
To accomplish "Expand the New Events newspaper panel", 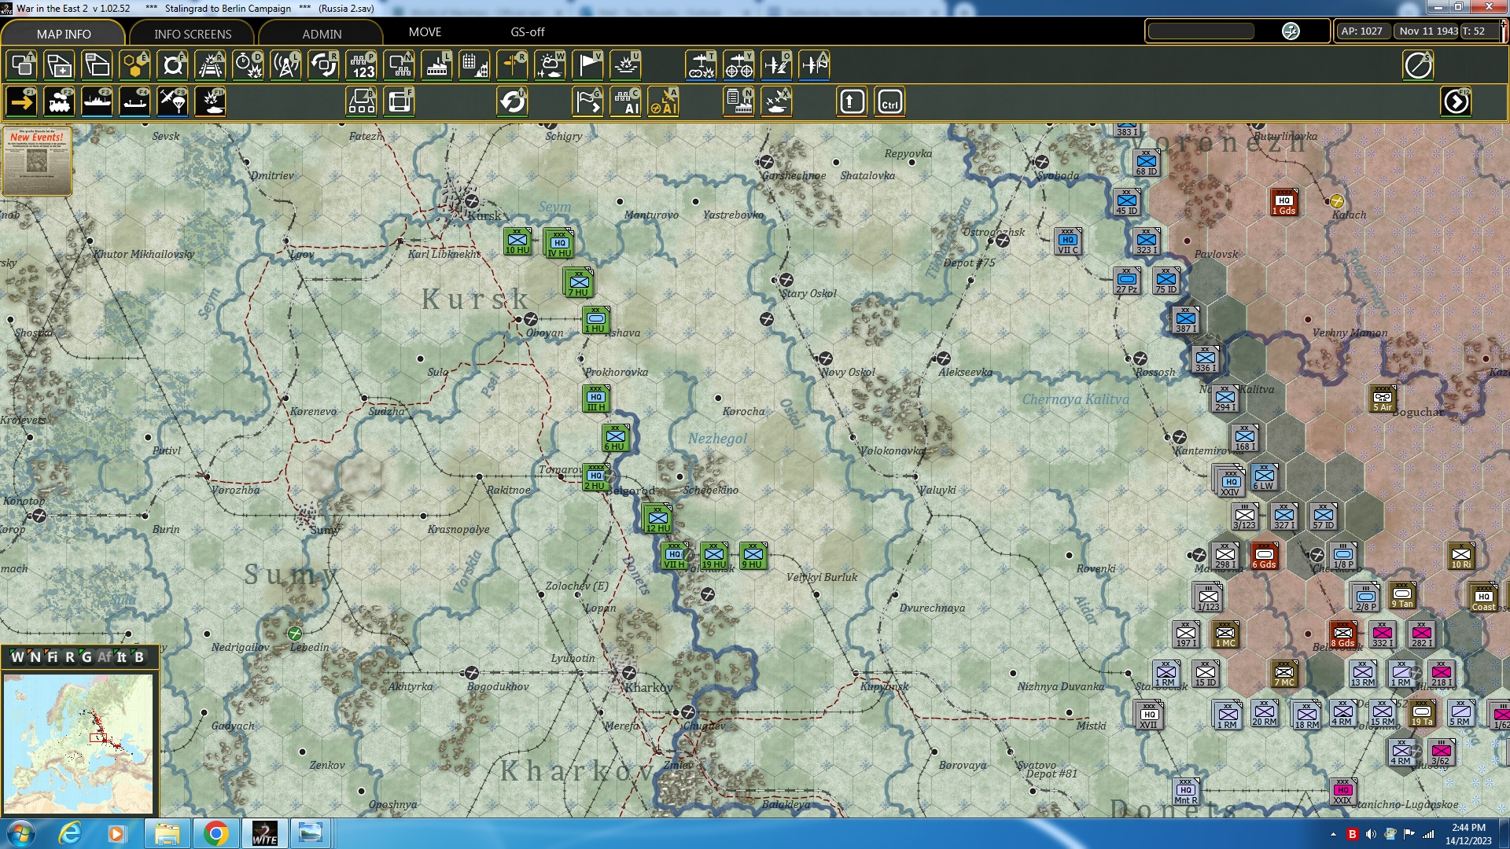I will click(x=37, y=161).
